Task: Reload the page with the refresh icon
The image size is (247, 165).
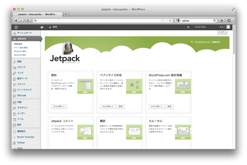Action: 170,21
